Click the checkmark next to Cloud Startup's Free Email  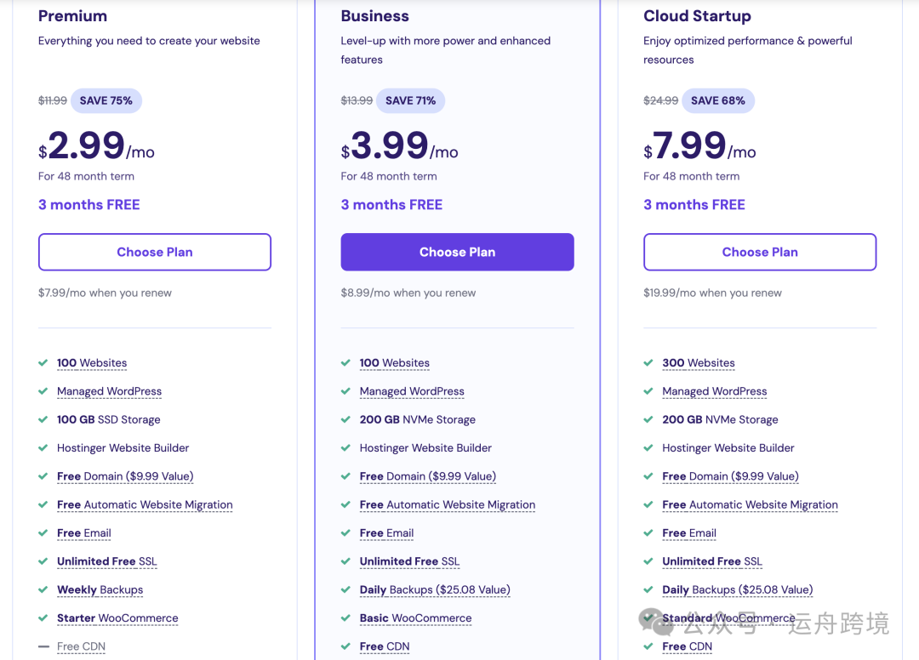coord(648,532)
